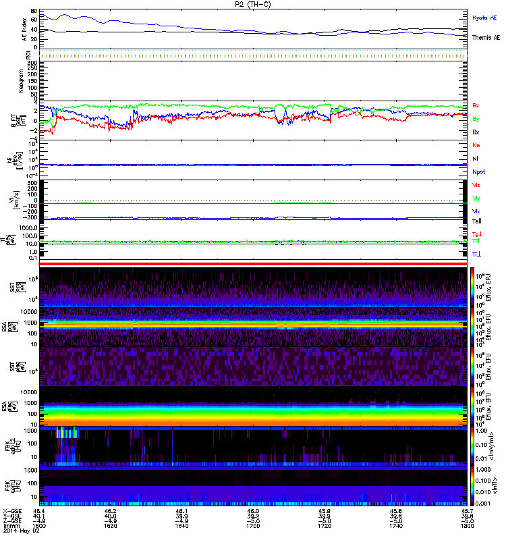Click the black Te parallel legend label
This screenshot has width=506, height=540.
click(477, 221)
